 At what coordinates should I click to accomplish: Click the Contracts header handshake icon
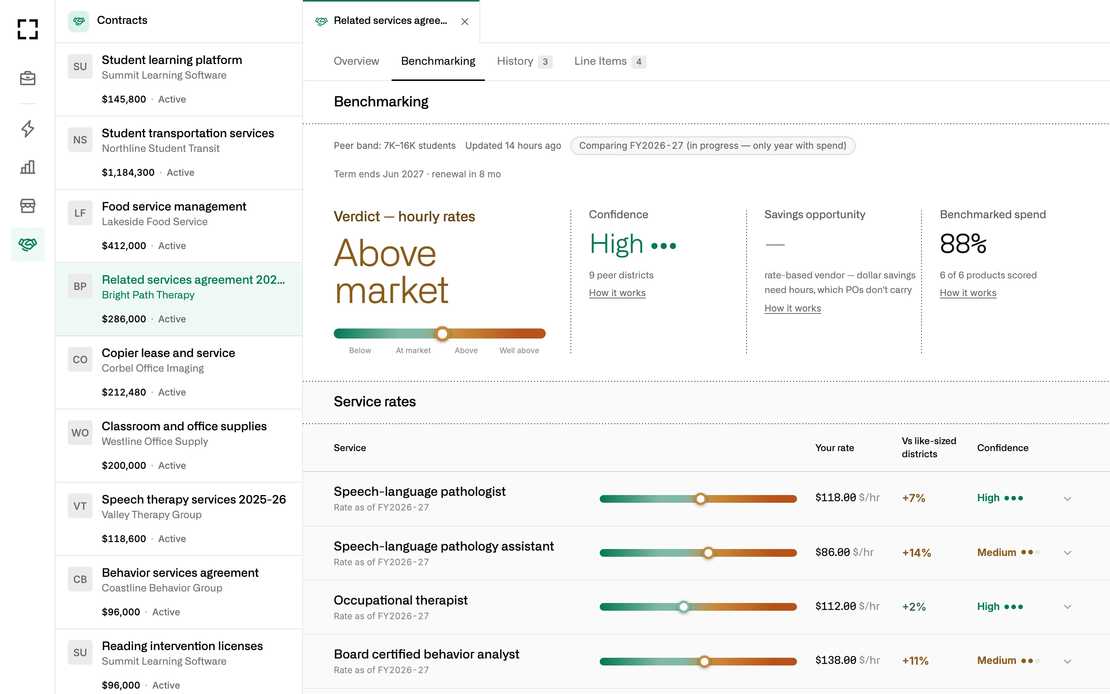pyautogui.click(x=79, y=21)
